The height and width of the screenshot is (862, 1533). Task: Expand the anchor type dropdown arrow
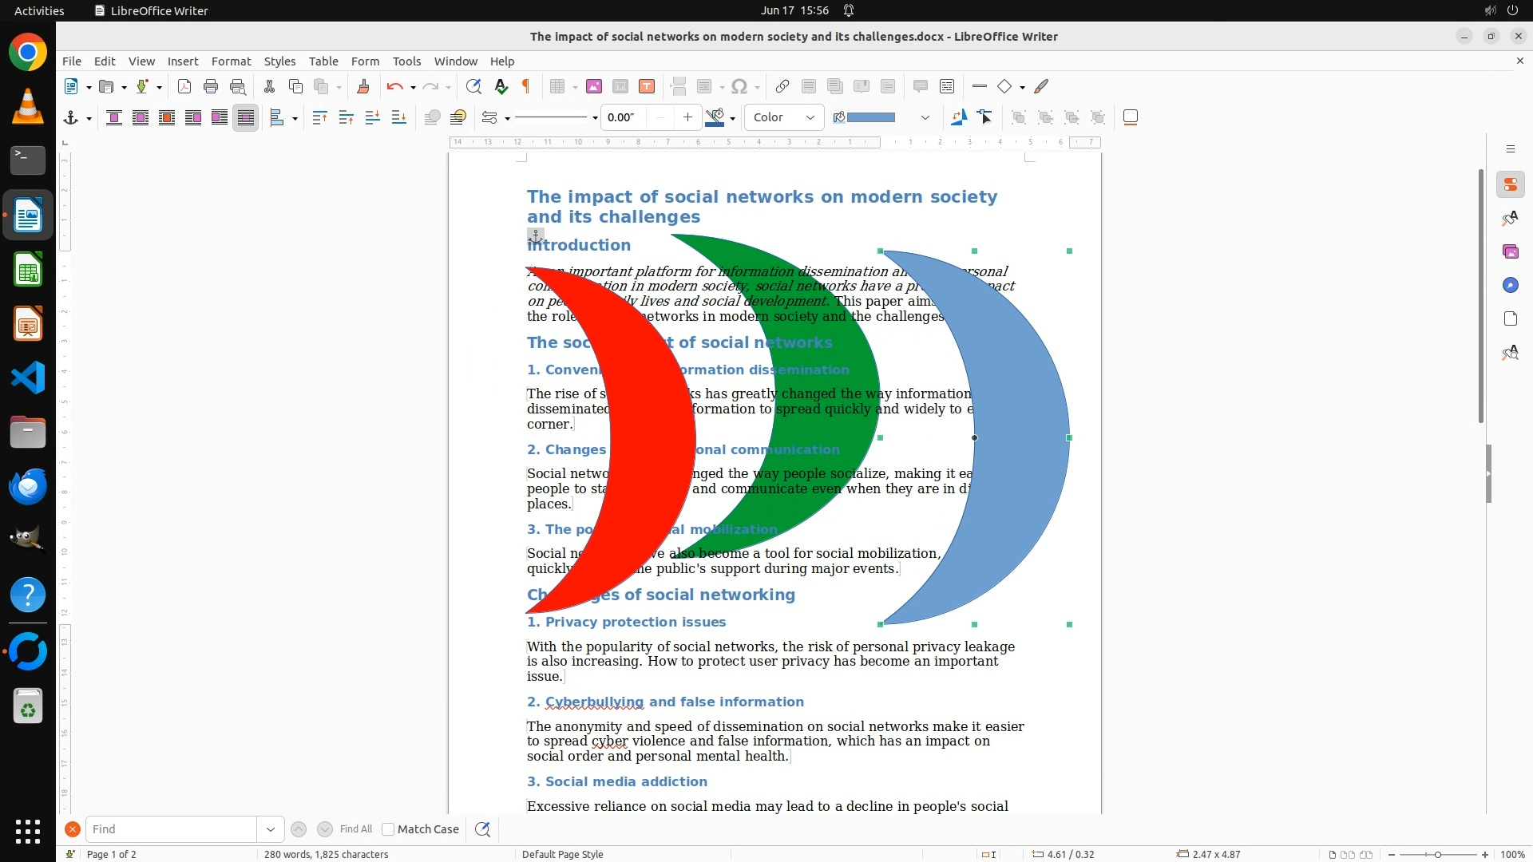(x=89, y=118)
